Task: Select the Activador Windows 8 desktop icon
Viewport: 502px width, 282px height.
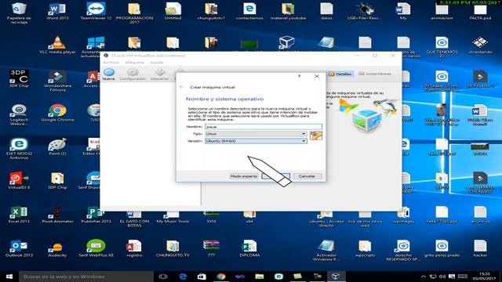Action: tap(326, 251)
